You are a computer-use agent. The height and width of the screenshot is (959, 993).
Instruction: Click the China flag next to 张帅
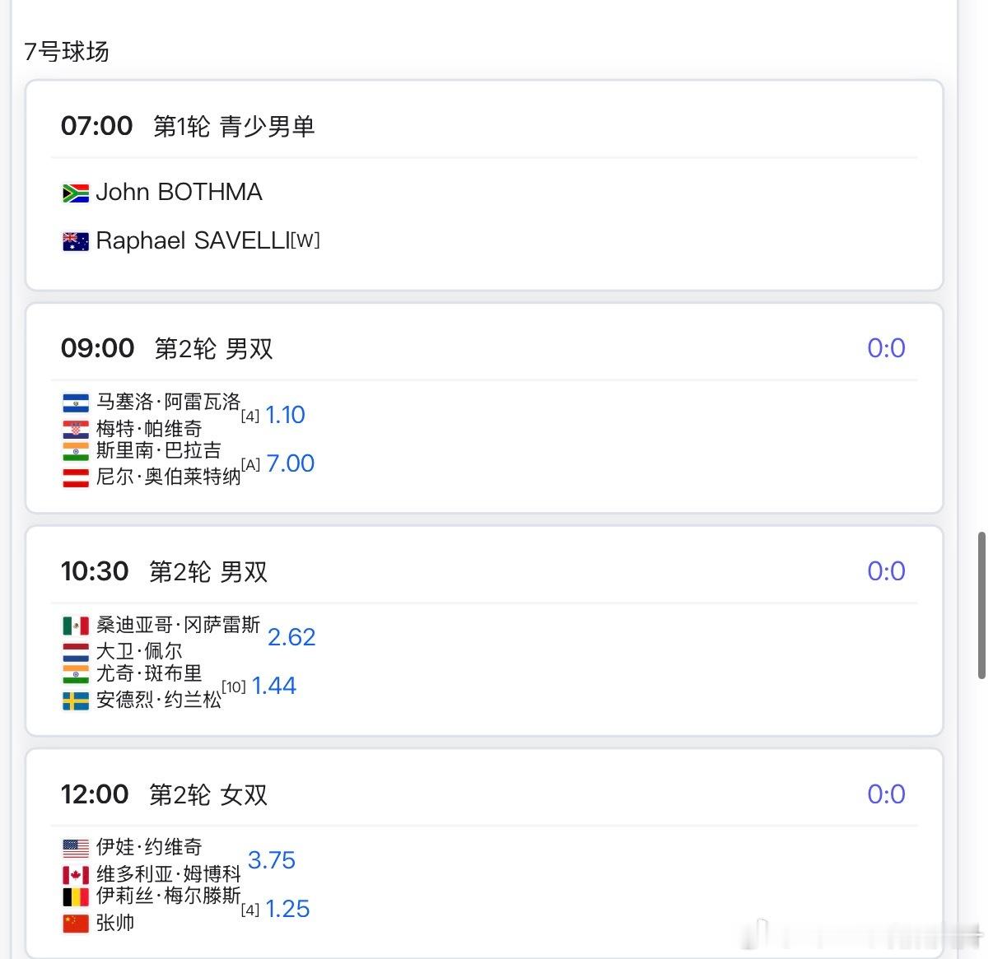click(76, 923)
